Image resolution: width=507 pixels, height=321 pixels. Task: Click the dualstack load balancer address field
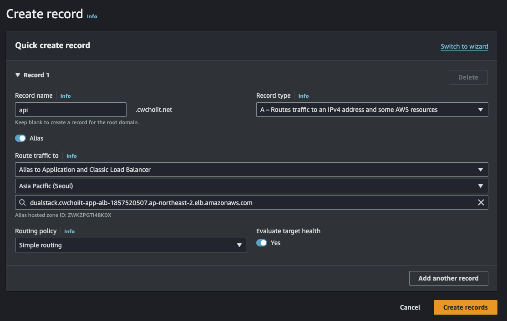[x=251, y=202]
